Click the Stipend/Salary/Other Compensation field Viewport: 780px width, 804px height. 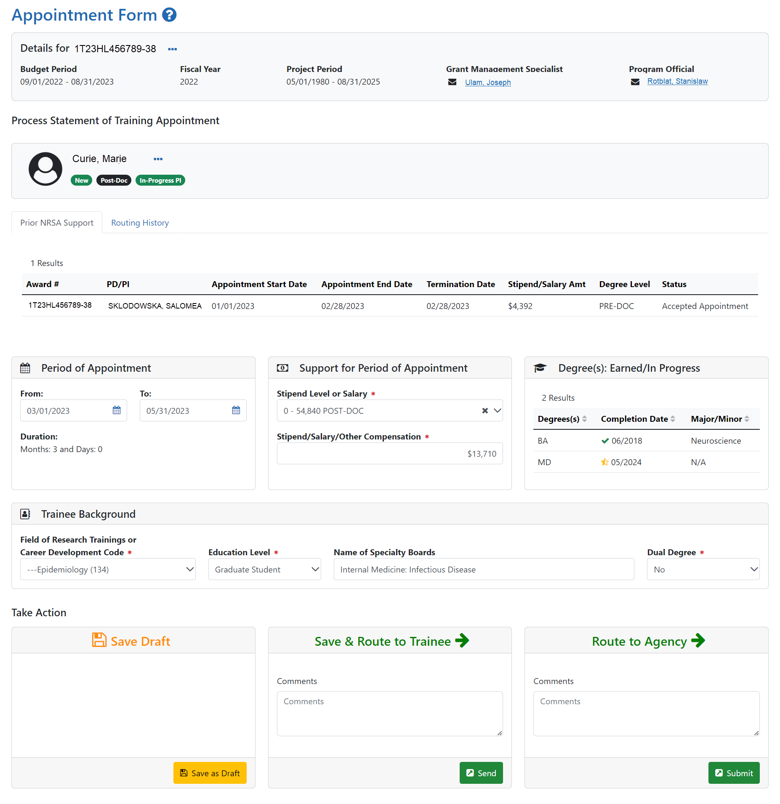(390, 453)
